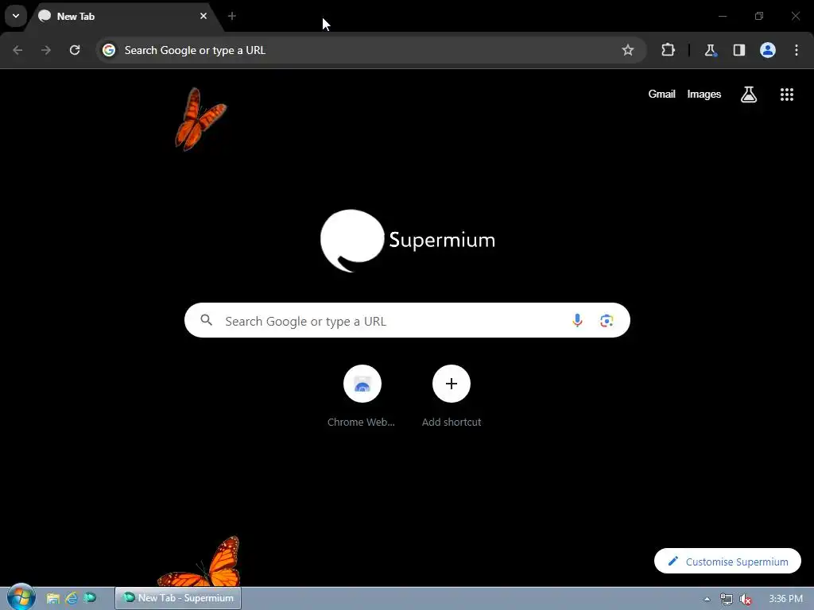Viewport: 814px width, 610px height.
Task: Select New Tab - Supermium taskbar button
Action: 178,598
